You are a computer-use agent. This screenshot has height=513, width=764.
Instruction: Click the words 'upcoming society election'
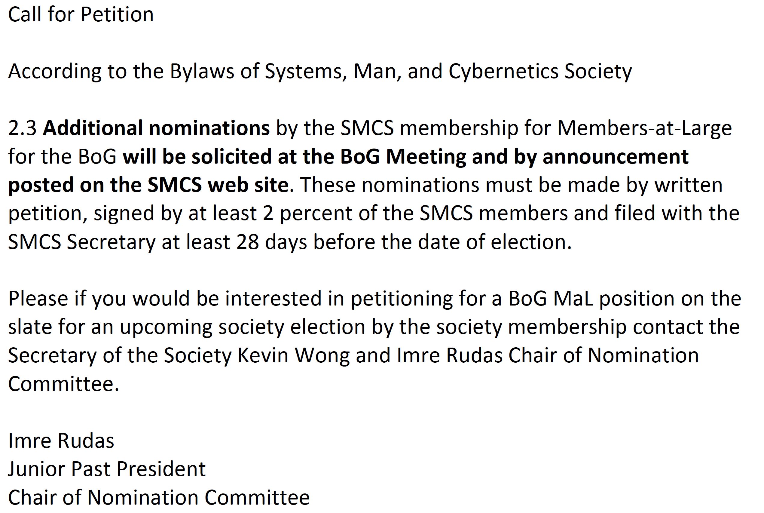click(x=243, y=327)
